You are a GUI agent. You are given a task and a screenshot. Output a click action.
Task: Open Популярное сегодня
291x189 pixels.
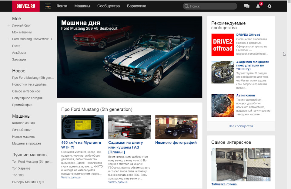(x=27, y=98)
